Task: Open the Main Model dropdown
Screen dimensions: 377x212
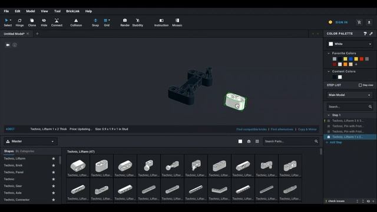Action: 350,95
